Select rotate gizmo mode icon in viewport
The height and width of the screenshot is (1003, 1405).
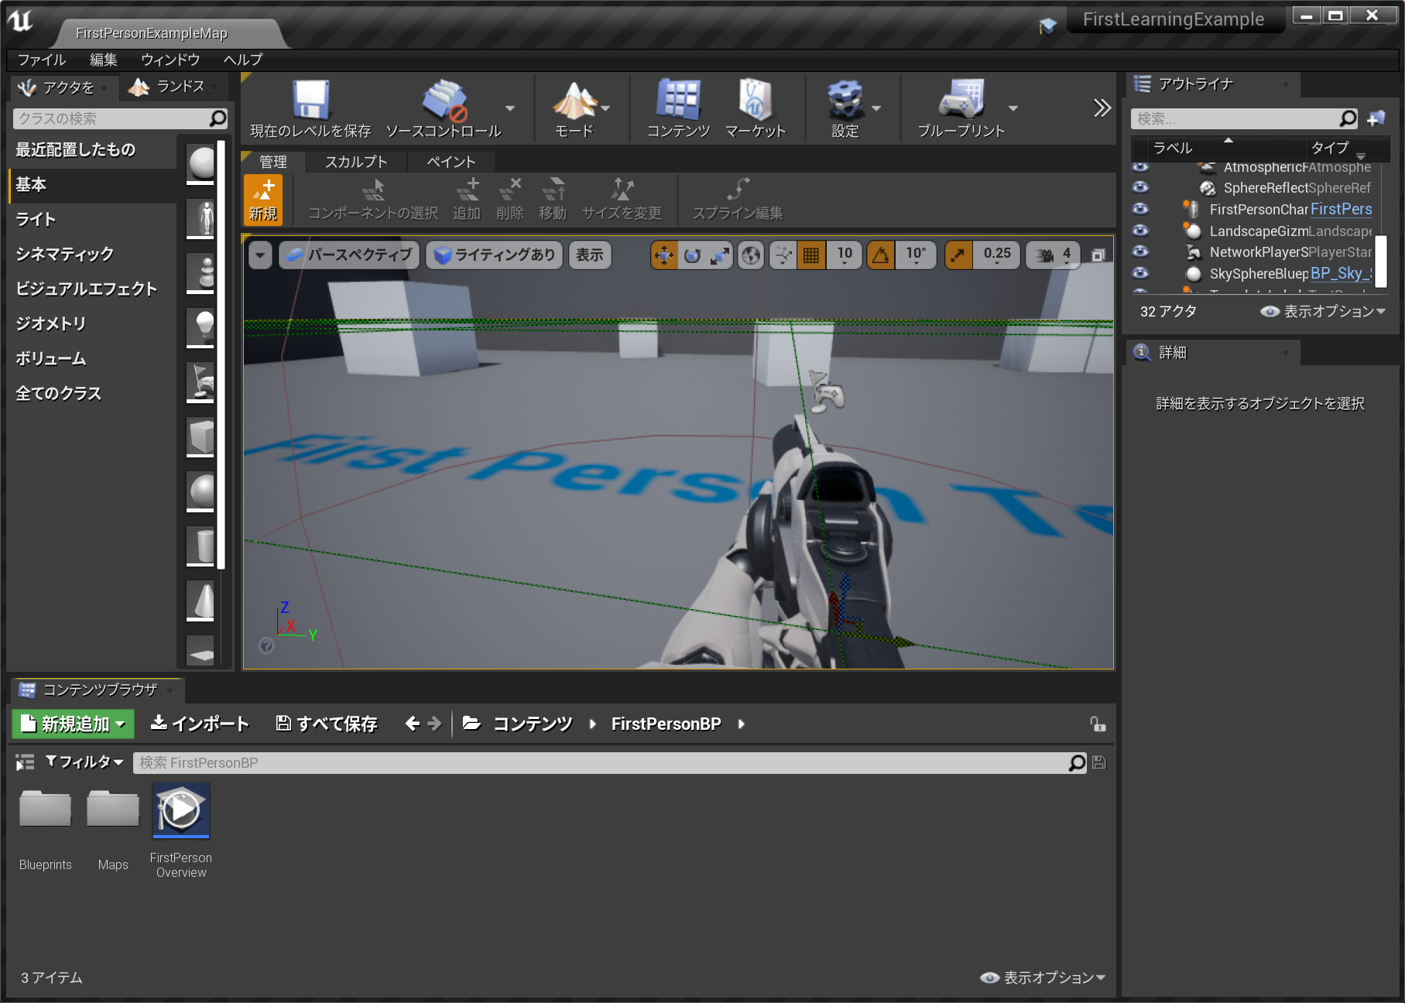(x=692, y=255)
